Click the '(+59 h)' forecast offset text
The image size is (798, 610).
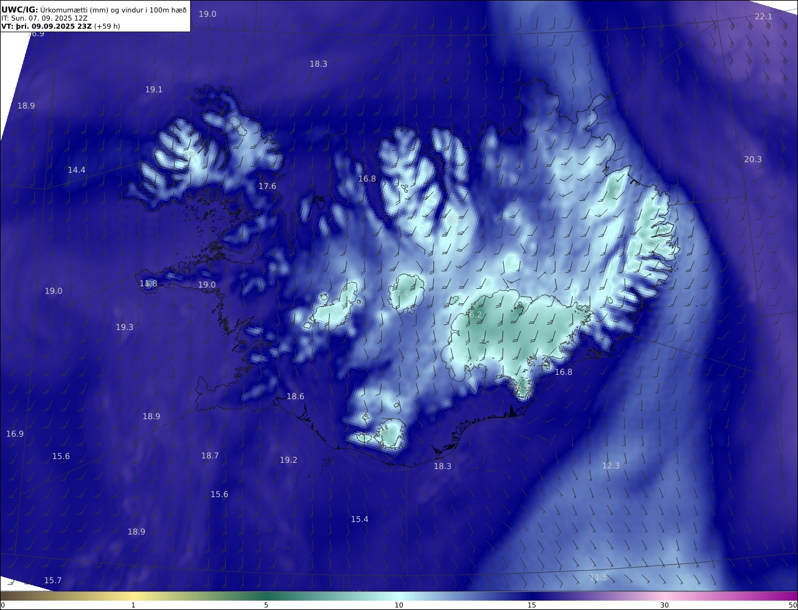107,26
